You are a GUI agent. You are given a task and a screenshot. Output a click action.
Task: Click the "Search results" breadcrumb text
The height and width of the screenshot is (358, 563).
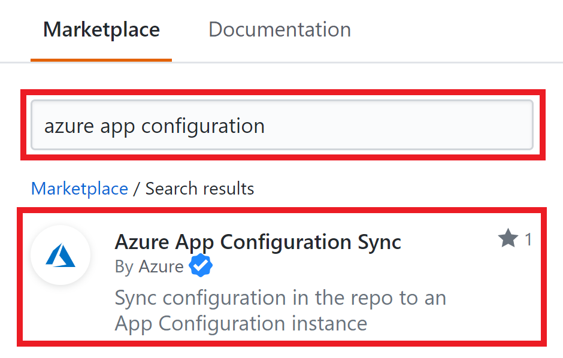point(199,189)
